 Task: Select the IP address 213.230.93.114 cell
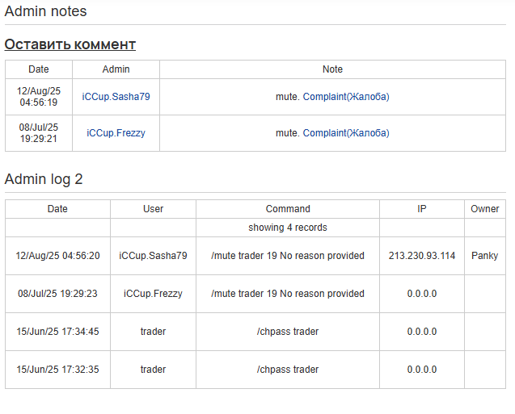pyautogui.click(x=422, y=256)
